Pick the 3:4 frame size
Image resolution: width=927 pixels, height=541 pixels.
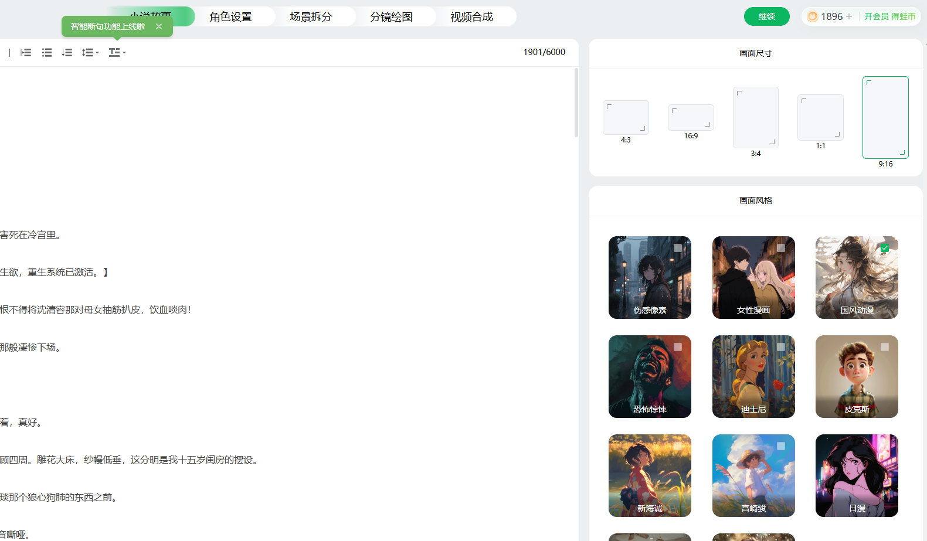756,117
